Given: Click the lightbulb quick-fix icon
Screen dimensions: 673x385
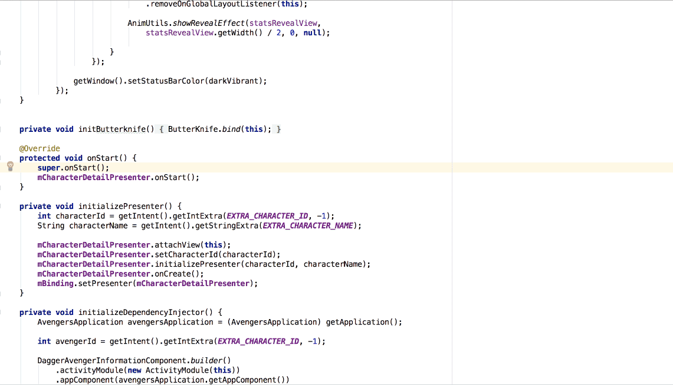Looking at the screenshot, I should (10, 167).
